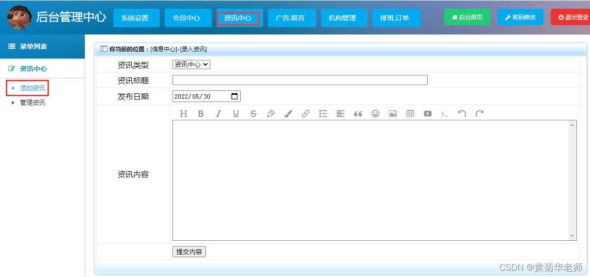Select the text color pencil icon

tap(270, 114)
